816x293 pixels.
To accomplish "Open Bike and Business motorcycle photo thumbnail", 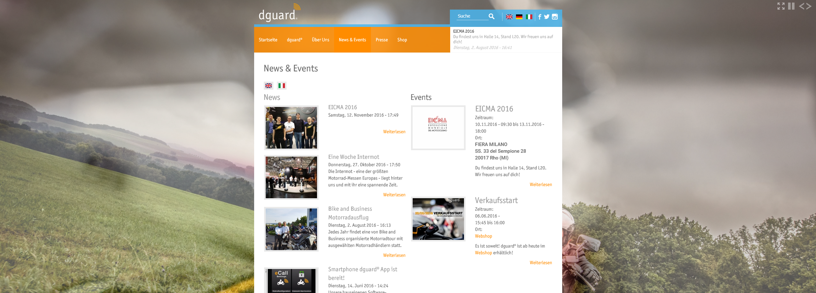I will click(291, 229).
